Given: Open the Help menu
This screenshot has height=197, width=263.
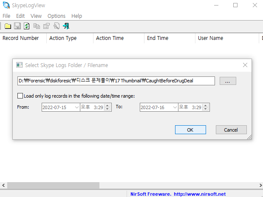Looking at the screenshot, I should coord(76,16).
